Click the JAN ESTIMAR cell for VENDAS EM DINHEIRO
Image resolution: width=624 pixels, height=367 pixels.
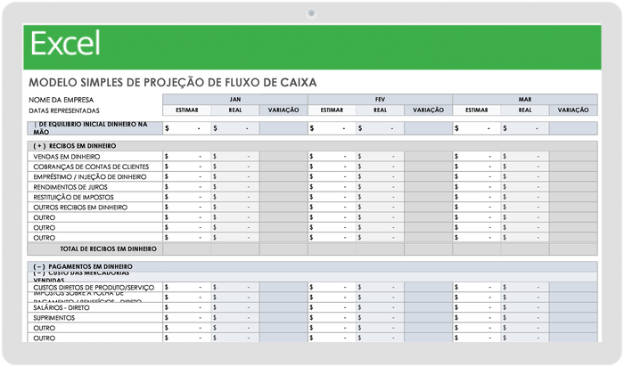pyautogui.click(x=187, y=156)
